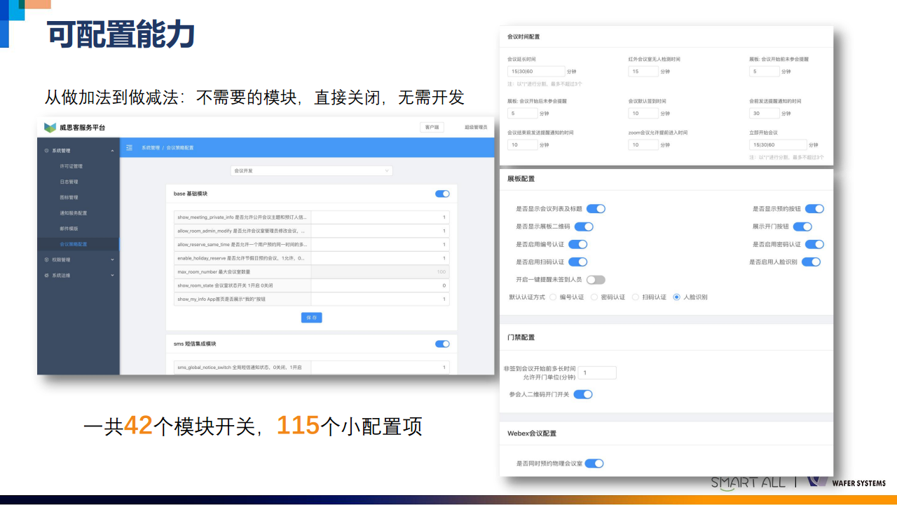This screenshot has height=505, width=897.
Task: Open 邮件模版 in the sidebar
Action: coord(69,229)
